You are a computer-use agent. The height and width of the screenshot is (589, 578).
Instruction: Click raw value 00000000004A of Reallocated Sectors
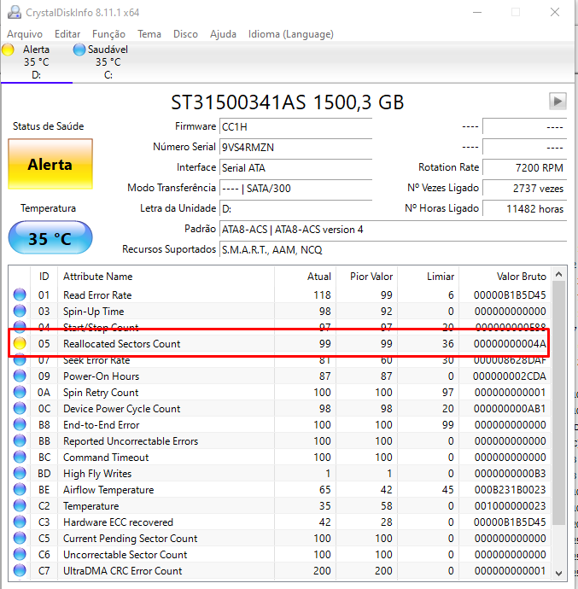(x=510, y=344)
